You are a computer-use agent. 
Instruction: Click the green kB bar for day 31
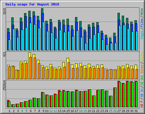[x=137, y=94]
